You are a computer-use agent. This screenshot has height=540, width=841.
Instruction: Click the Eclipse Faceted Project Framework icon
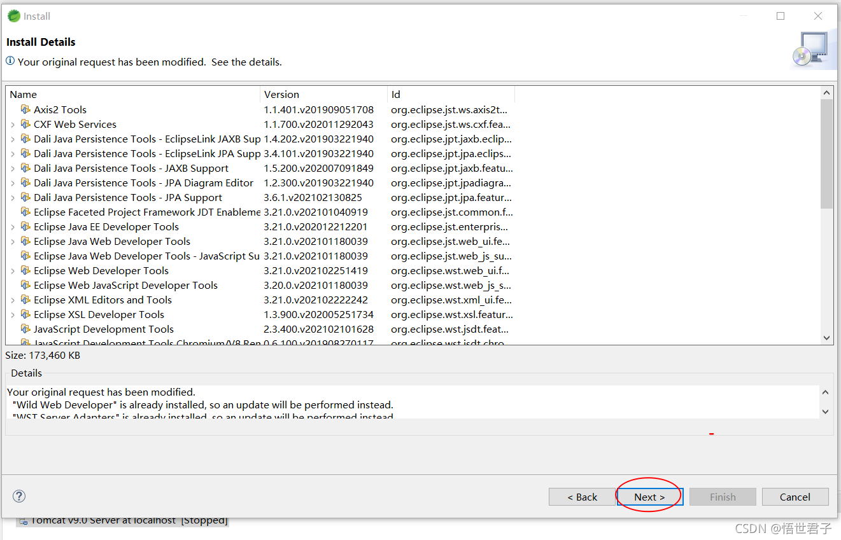pyautogui.click(x=25, y=212)
